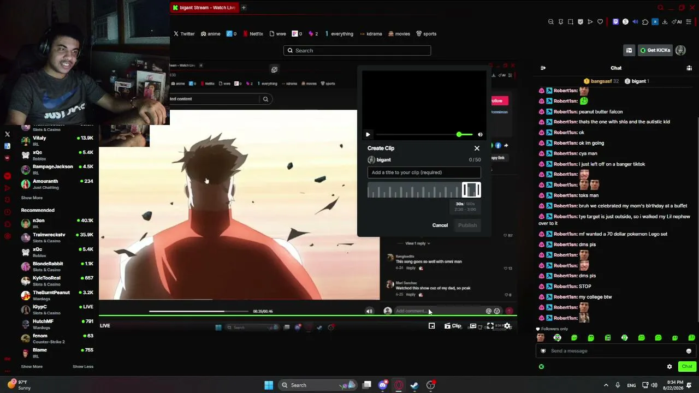Image resolution: width=699 pixels, height=393 pixels.
Task: Open the KICKs icon below chat input
Action: coord(541,367)
